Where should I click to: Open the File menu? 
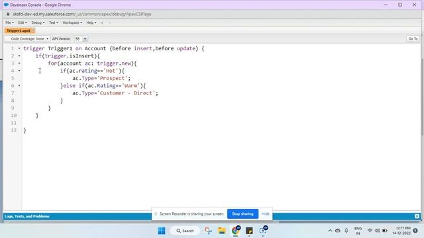(x=9, y=22)
